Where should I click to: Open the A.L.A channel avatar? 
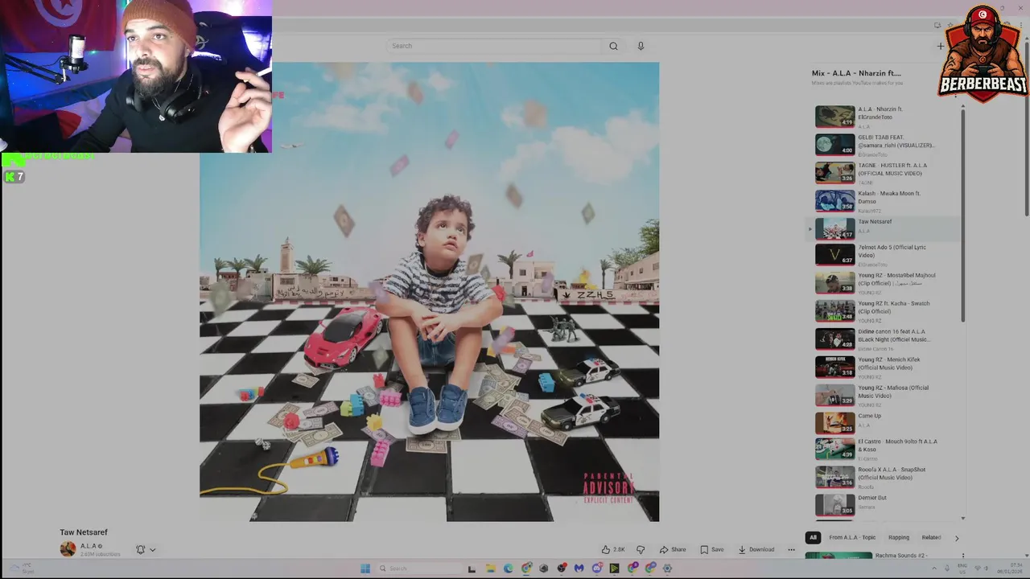point(68,548)
